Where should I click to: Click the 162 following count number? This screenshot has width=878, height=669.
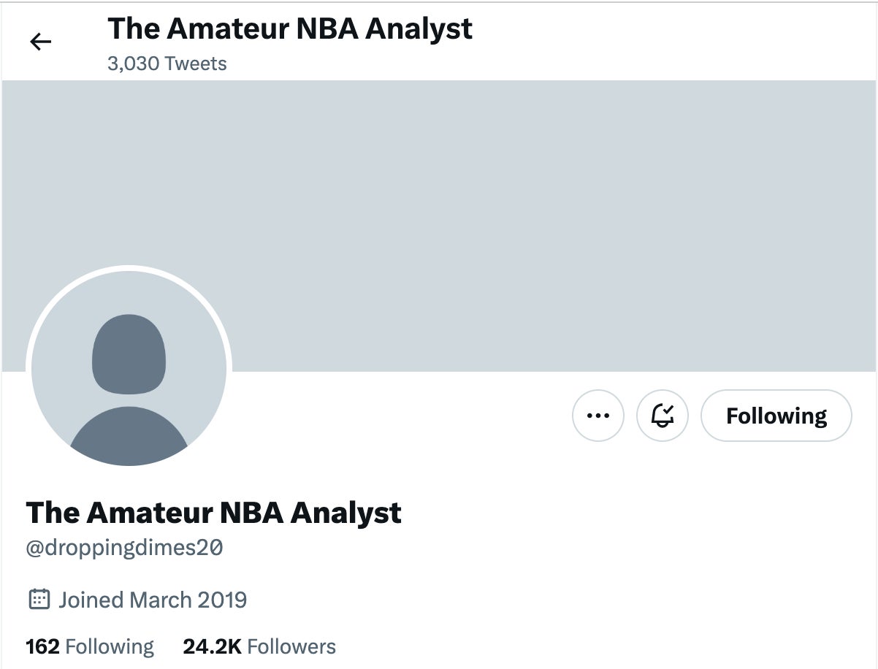[42, 646]
